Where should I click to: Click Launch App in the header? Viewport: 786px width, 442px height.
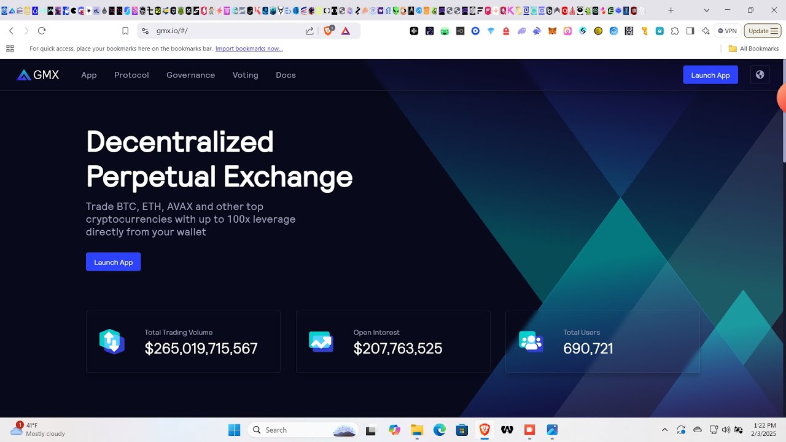(x=710, y=75)
